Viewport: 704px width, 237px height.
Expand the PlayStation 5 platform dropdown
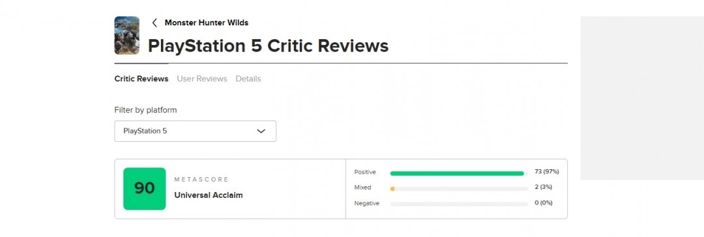(196, 131)
